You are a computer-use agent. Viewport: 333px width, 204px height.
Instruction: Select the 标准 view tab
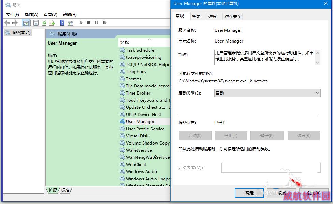click(x=65, y=190)
